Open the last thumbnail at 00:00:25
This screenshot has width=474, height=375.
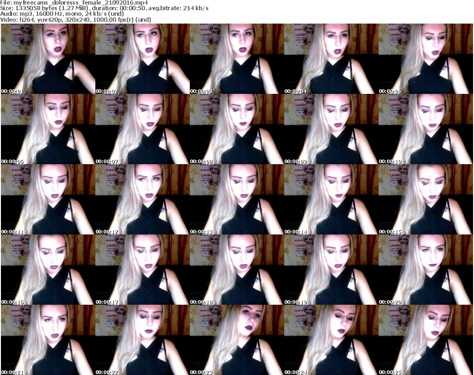425,340
